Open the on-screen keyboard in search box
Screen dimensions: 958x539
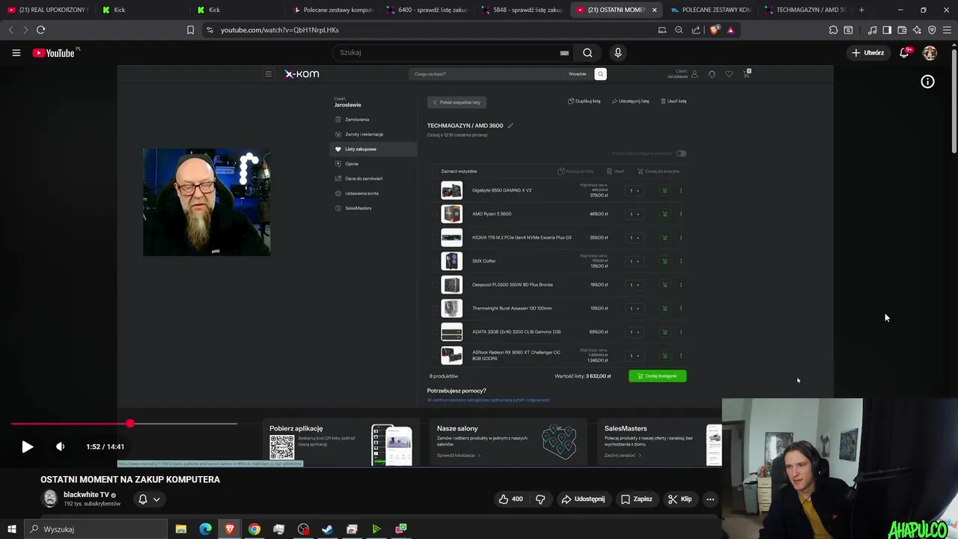click(x=564, y=53)
